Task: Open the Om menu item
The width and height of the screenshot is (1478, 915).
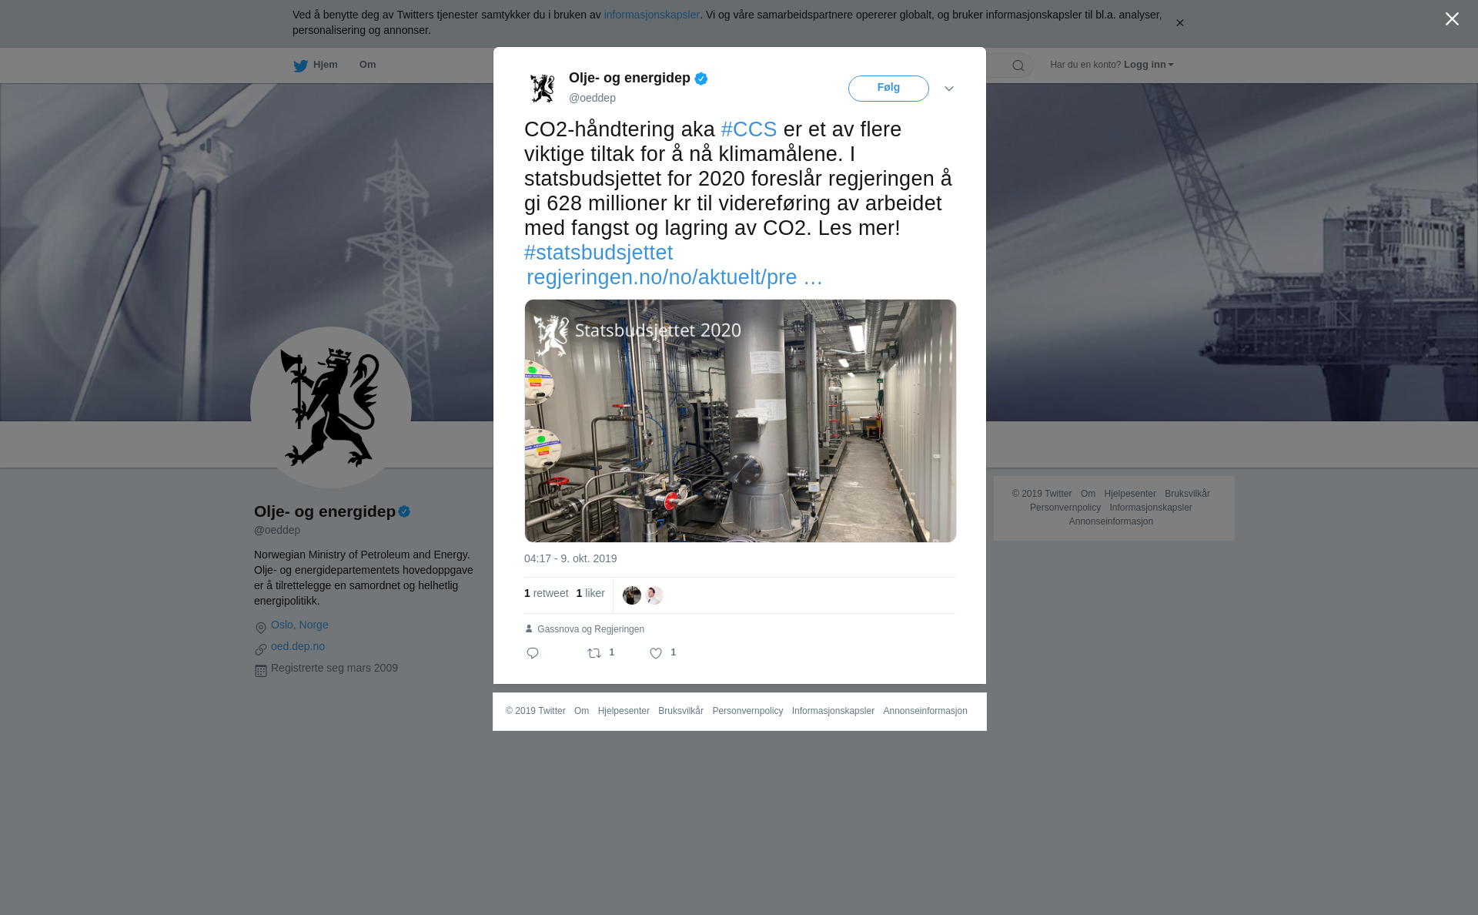Action: pyautogui.click(x=367, y=65)
